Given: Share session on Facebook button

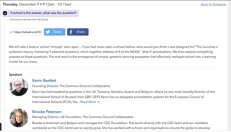Looking at the screenshot, I should click(x=78, y=32).
